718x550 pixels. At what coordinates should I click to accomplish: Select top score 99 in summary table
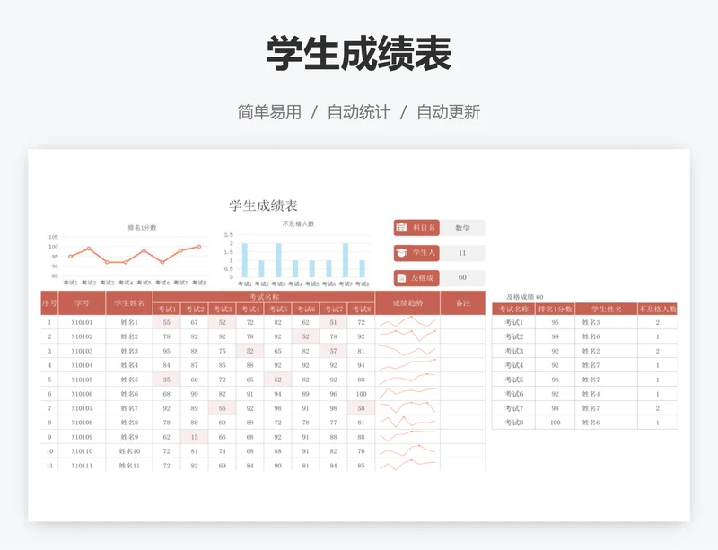click(555, 336)
